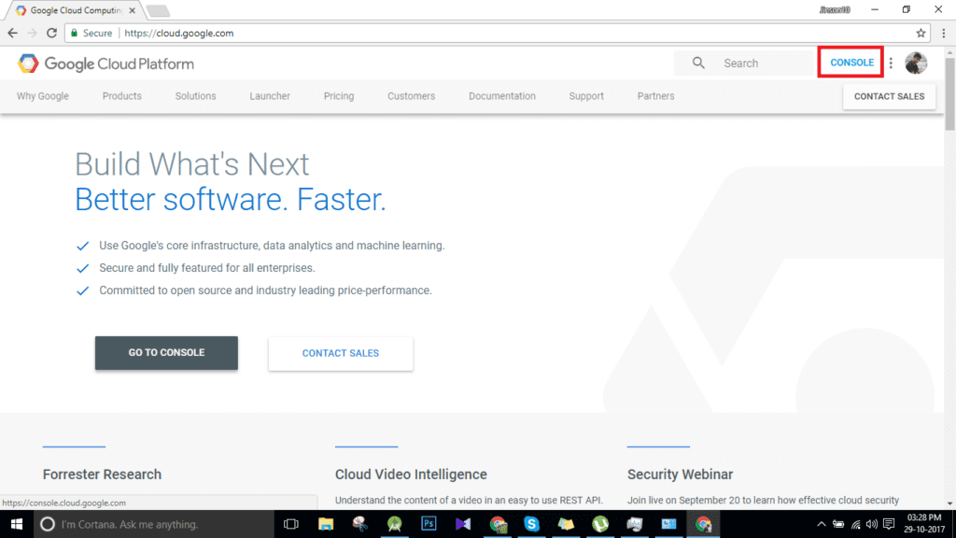956x538 pixels.
Task: Open the Partners nav item
Action: click(656, 96)
